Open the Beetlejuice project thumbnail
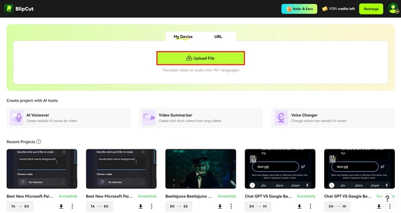The image size is (401, 213). click(200, 169)
